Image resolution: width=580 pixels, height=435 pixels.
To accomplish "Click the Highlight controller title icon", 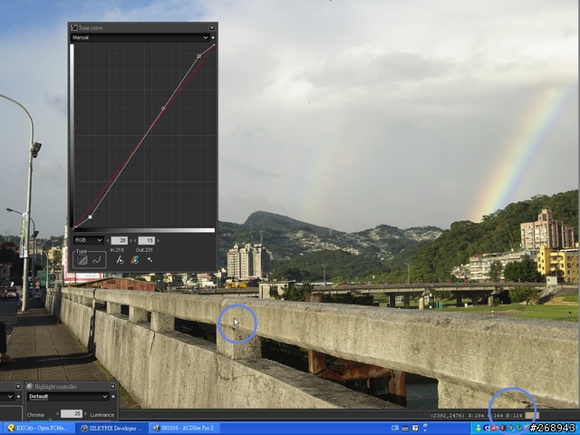I will (30, 387).
